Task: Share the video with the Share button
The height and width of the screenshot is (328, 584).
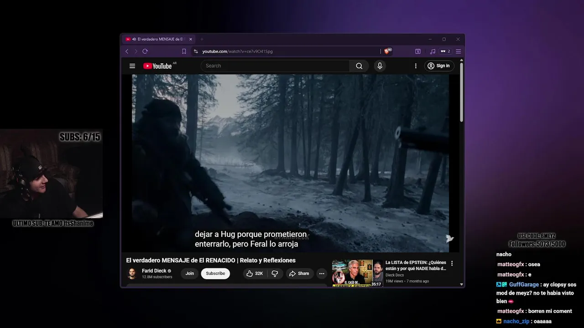Action: [x=299, y=273]
